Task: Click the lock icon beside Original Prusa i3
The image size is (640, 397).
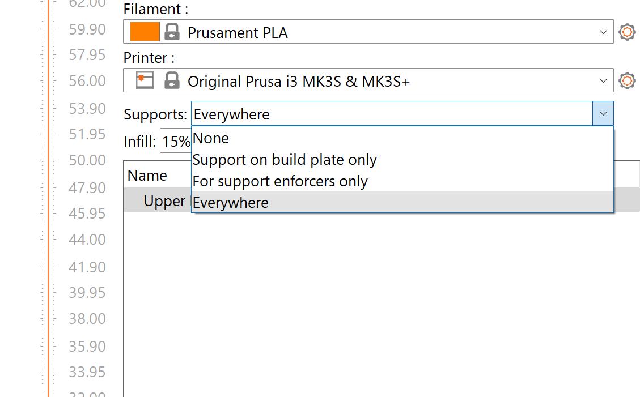Action: click(172, 80)
